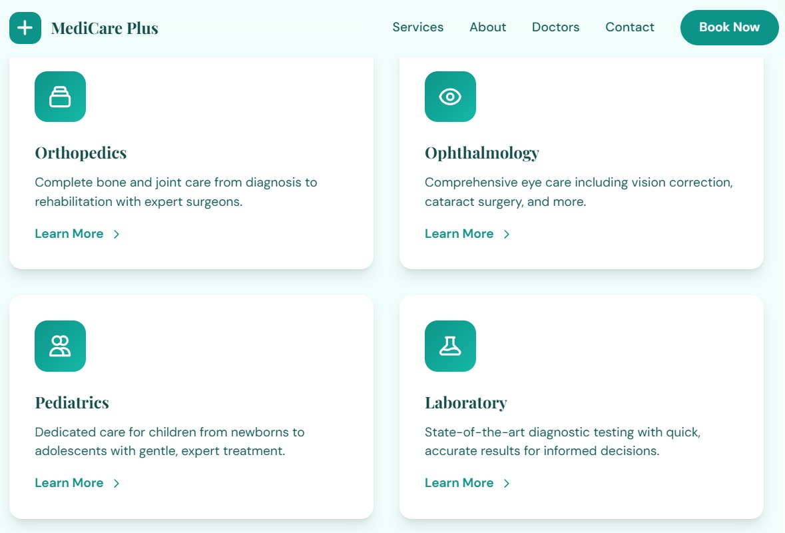
Task: Click the Laboratory flask icon
Action: pos(450,346)
